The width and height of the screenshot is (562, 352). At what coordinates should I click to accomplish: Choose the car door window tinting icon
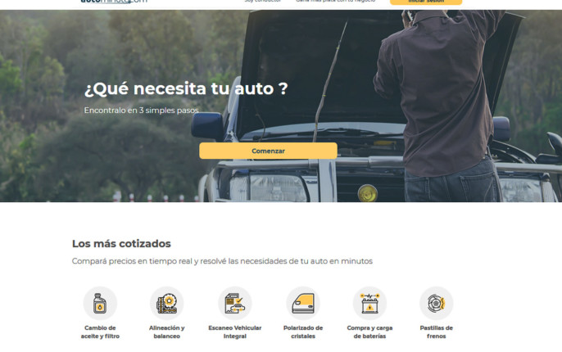pos(302,303)
